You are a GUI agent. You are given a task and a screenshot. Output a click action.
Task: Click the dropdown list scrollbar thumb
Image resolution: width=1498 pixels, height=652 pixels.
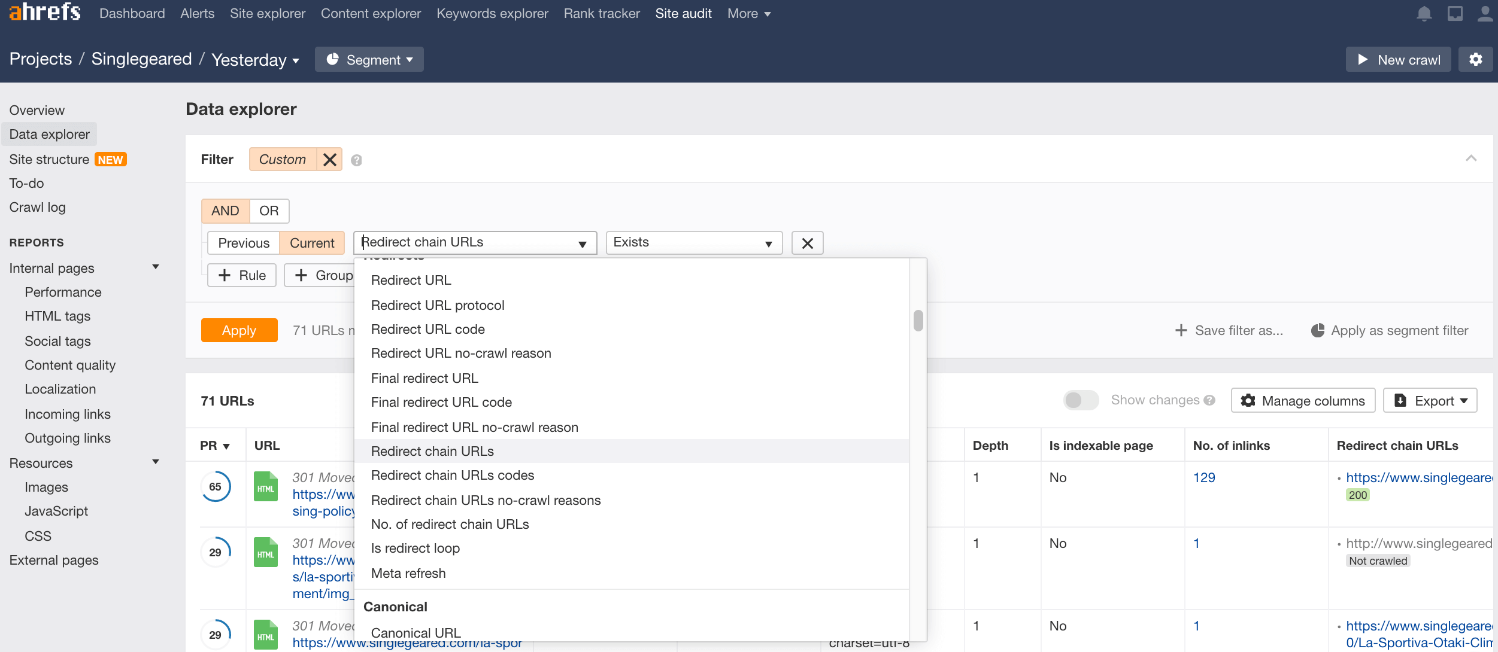point(918,320)
